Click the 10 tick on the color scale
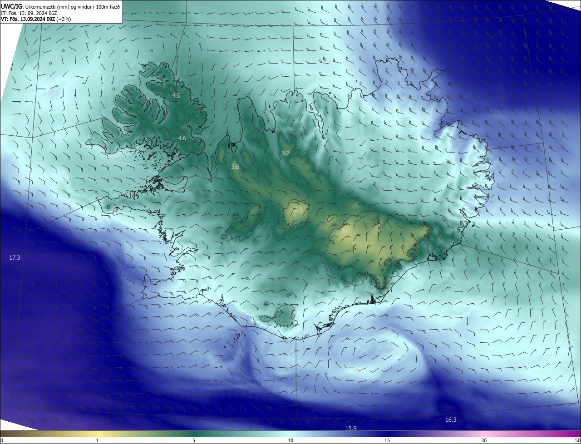Image resolution: width=581 pixels, height=444 pixels. click(x=290, y=440)
